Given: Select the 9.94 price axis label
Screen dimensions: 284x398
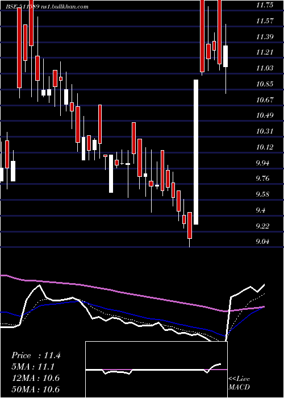Looking at the screenshot, I should point(262,163).
